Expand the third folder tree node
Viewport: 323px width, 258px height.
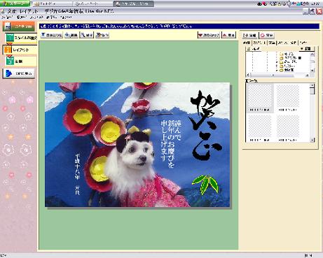click(x=277, y=62)
